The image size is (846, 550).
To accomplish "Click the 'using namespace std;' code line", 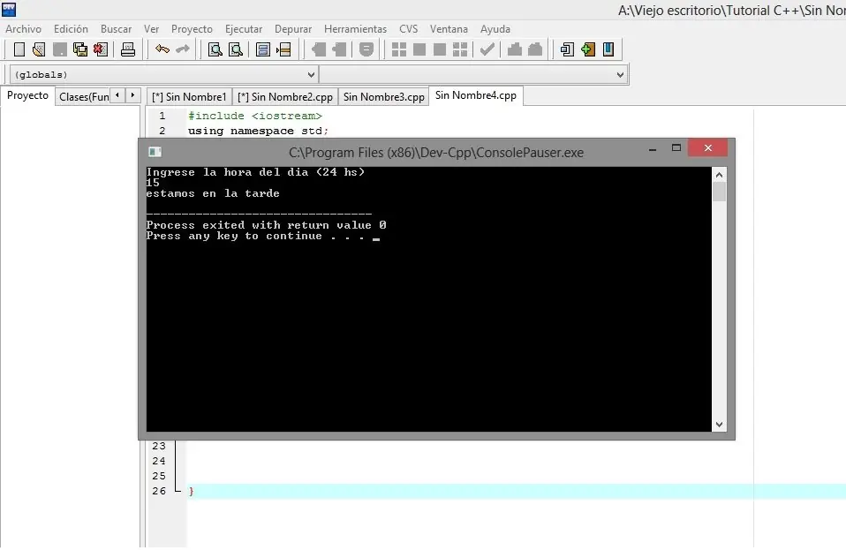I will click(258, 131).
